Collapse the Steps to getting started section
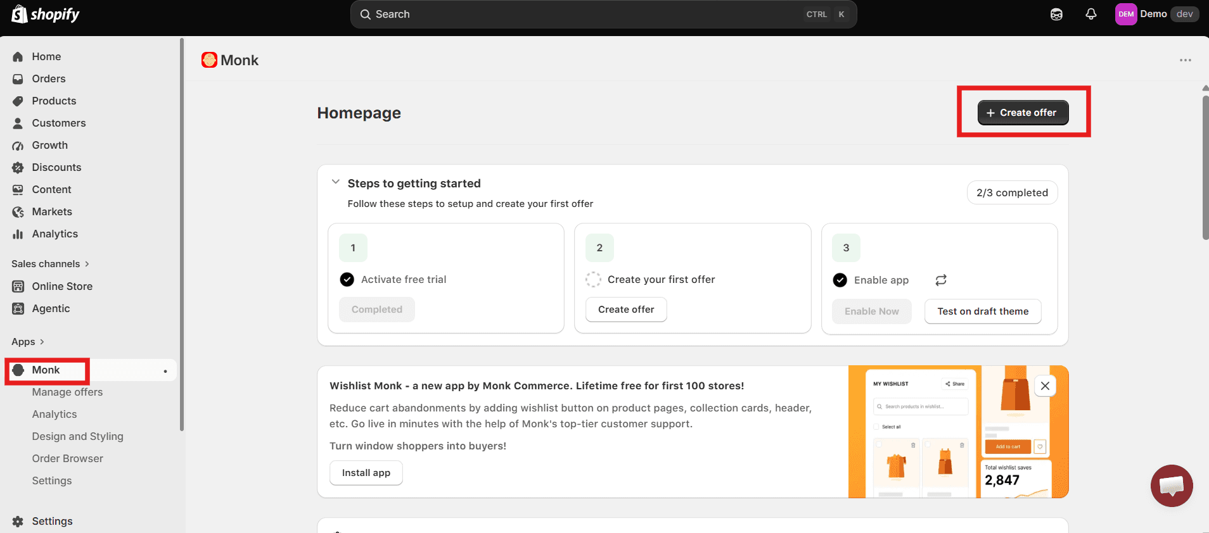 click(336, 182)
